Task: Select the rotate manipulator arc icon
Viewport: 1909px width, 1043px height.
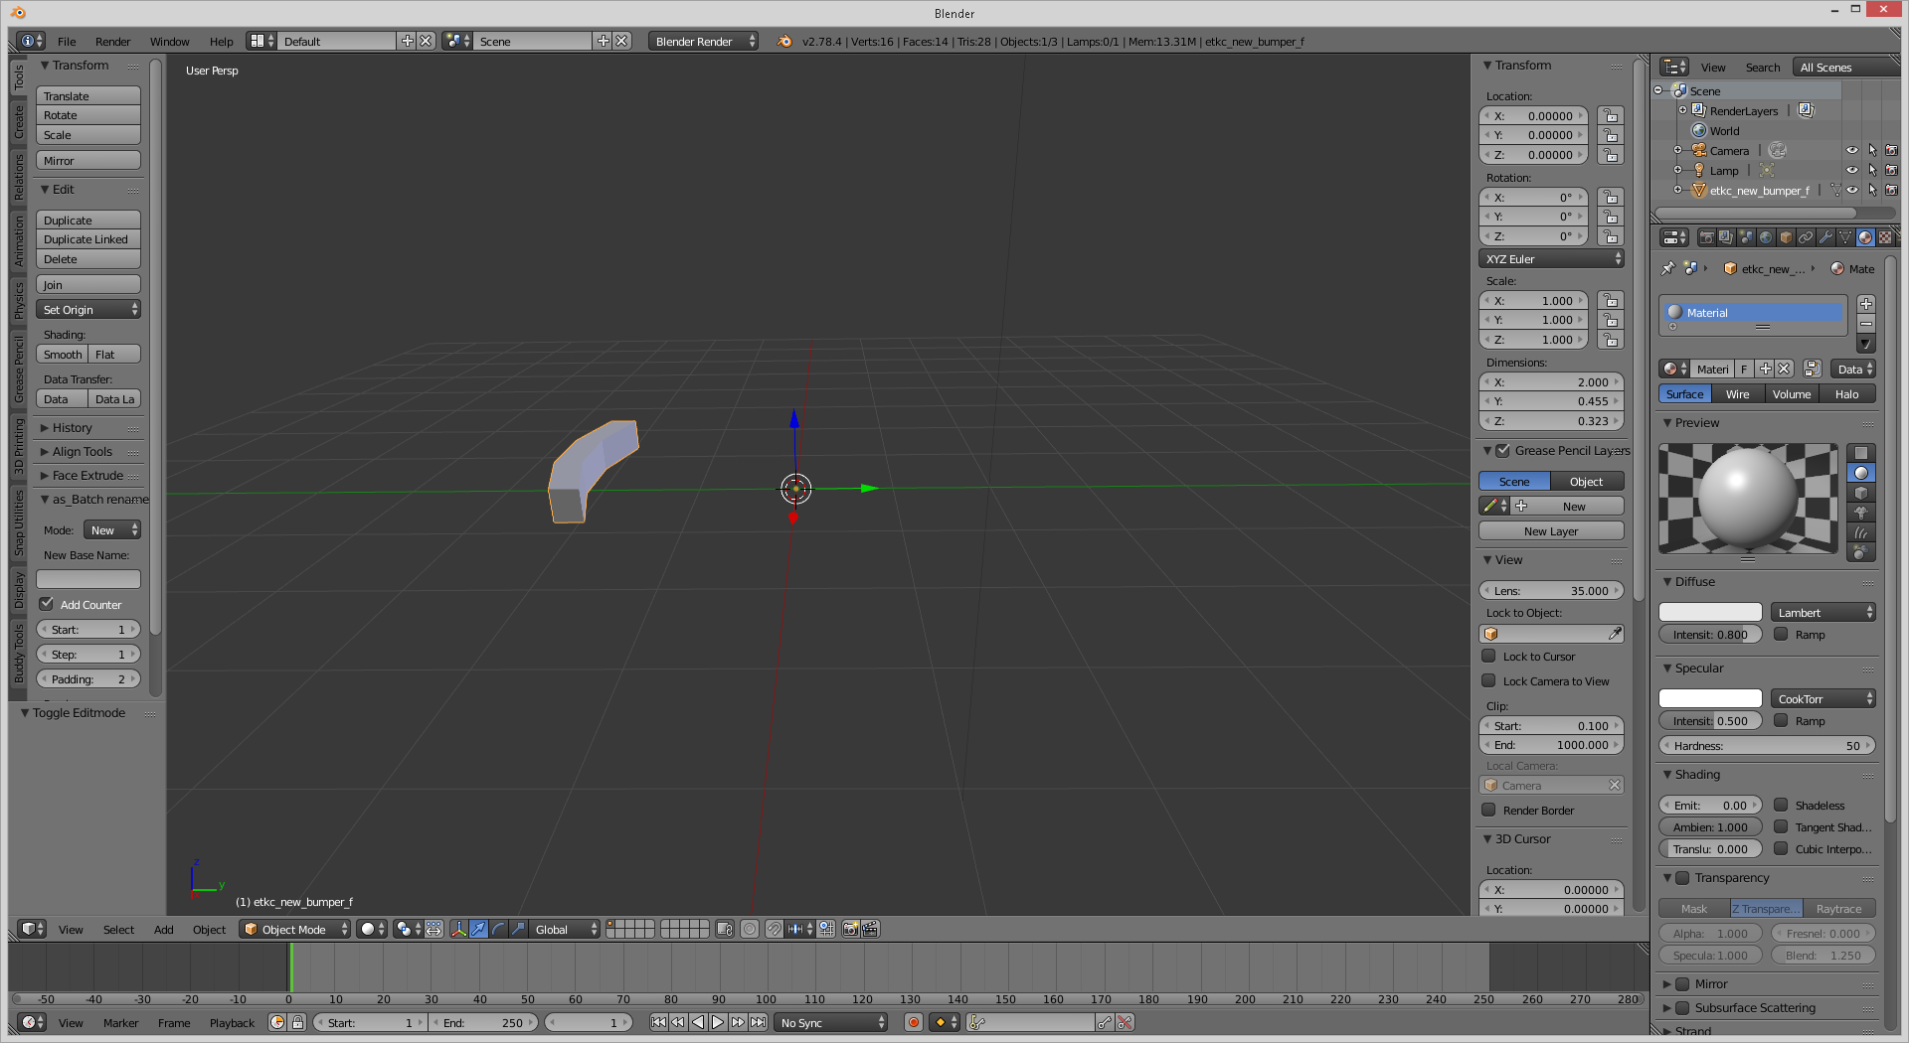Action: 498,929
